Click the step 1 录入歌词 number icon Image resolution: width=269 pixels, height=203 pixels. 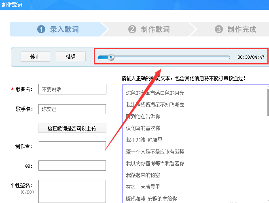tap(41, 29)
